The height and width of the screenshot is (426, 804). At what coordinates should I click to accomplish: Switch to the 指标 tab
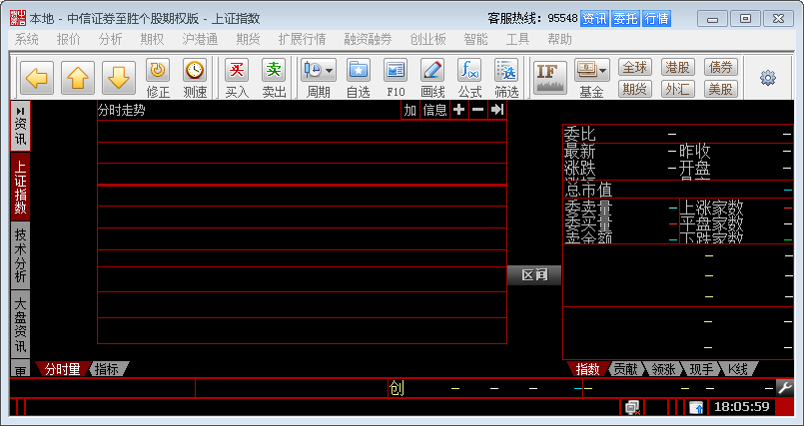tap(106, 369)
